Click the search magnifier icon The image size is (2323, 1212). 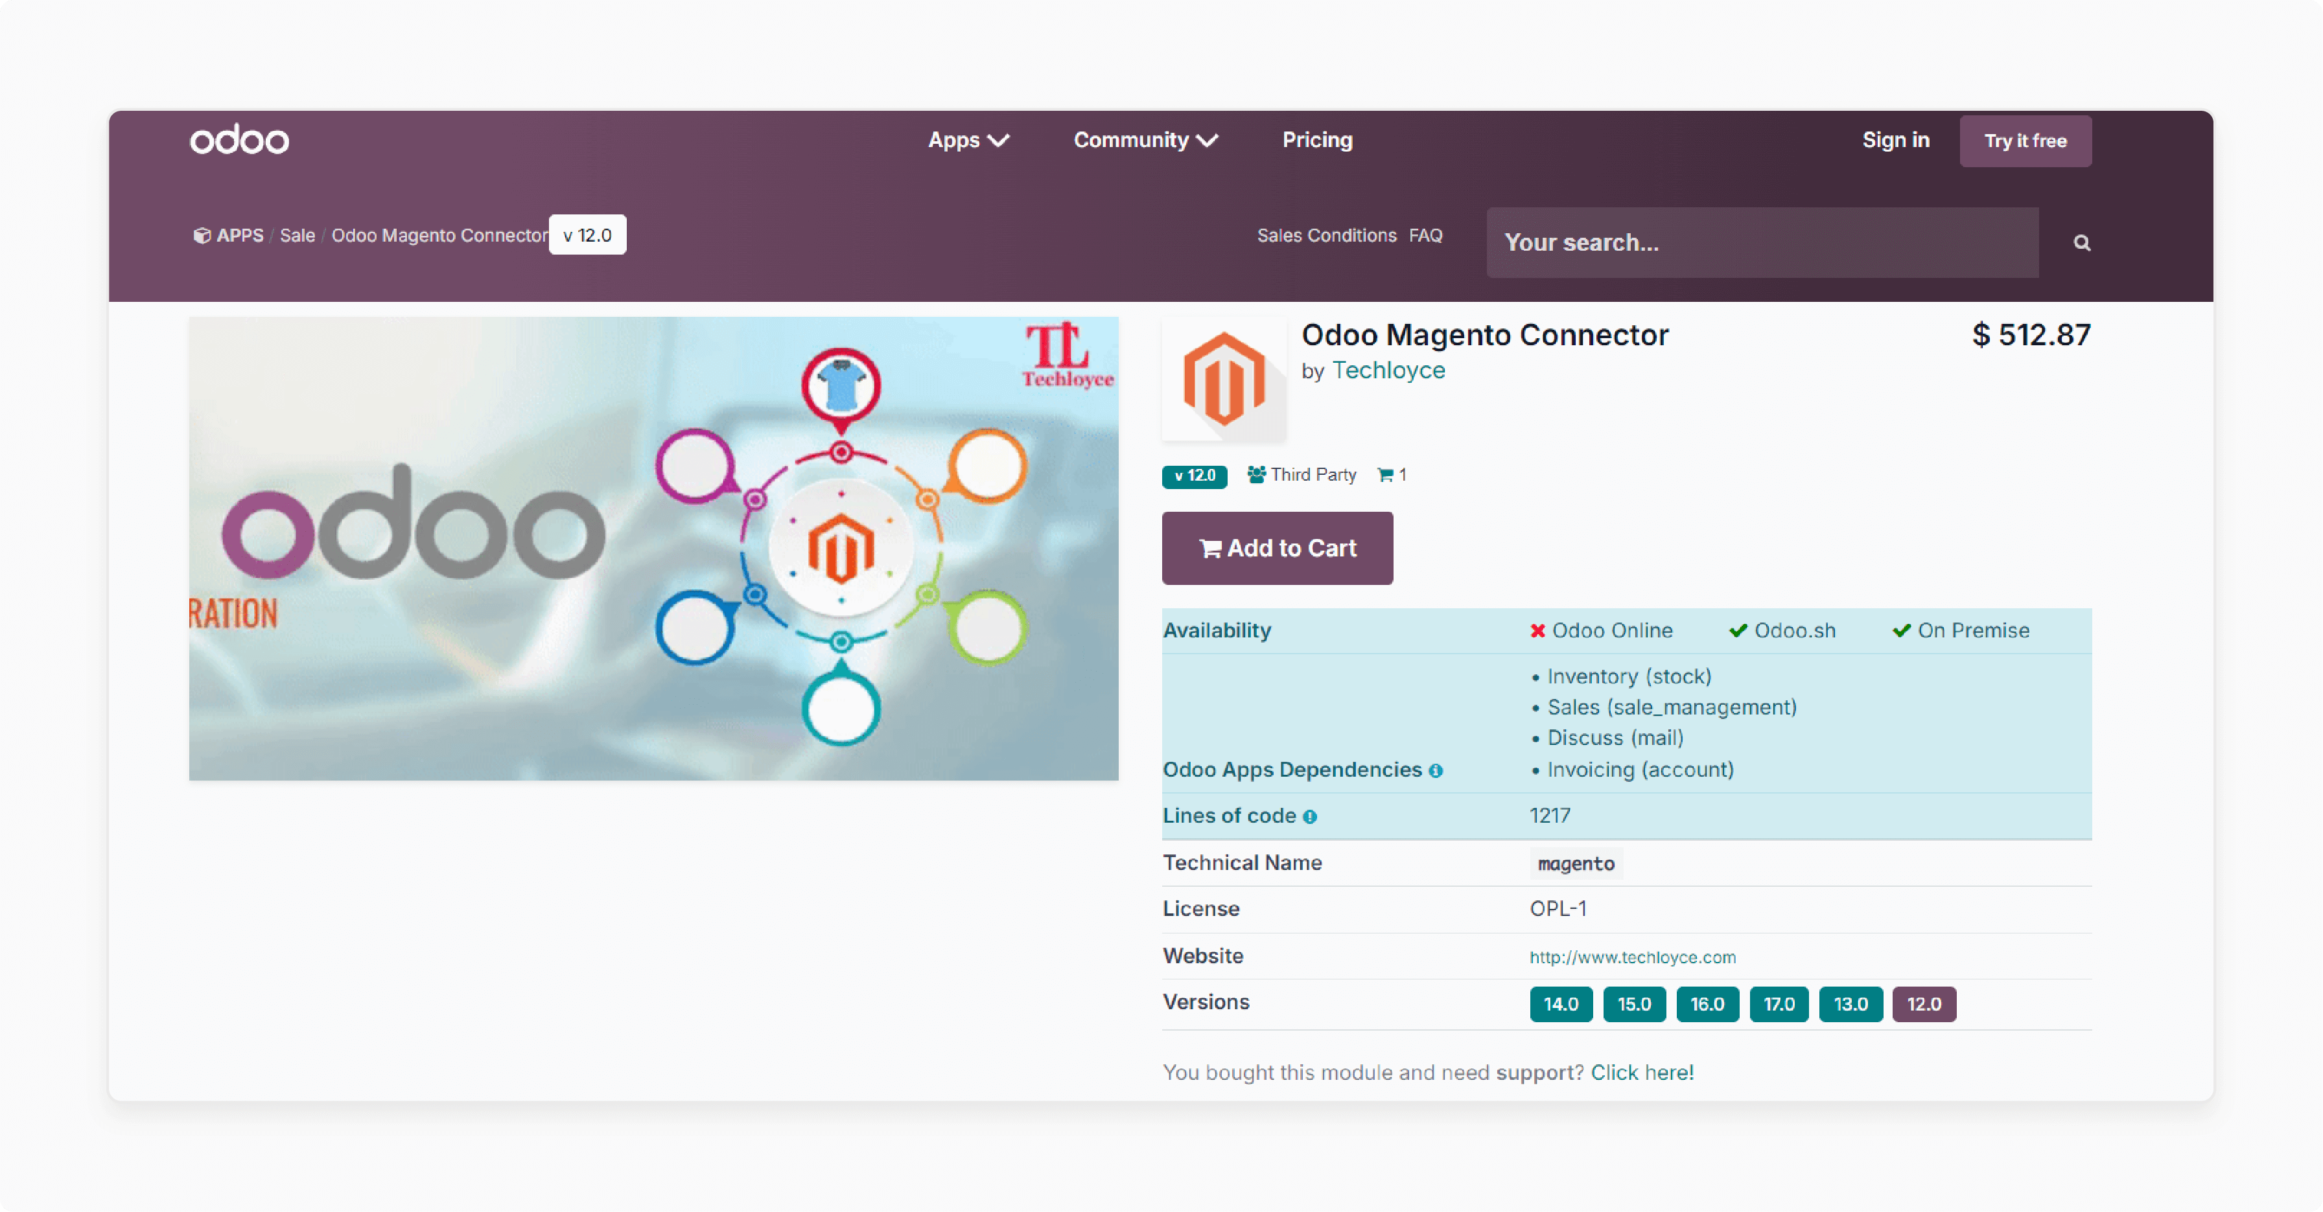click(x=2081, y=242)
